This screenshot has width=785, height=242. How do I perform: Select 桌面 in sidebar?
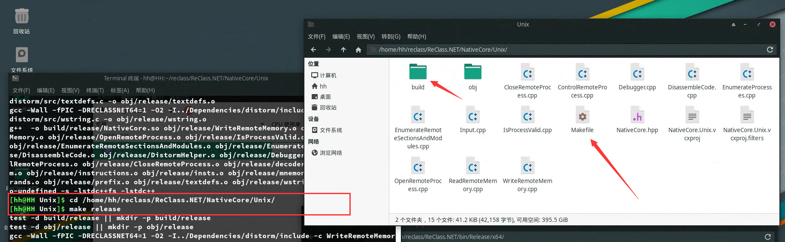click(321, 97)
